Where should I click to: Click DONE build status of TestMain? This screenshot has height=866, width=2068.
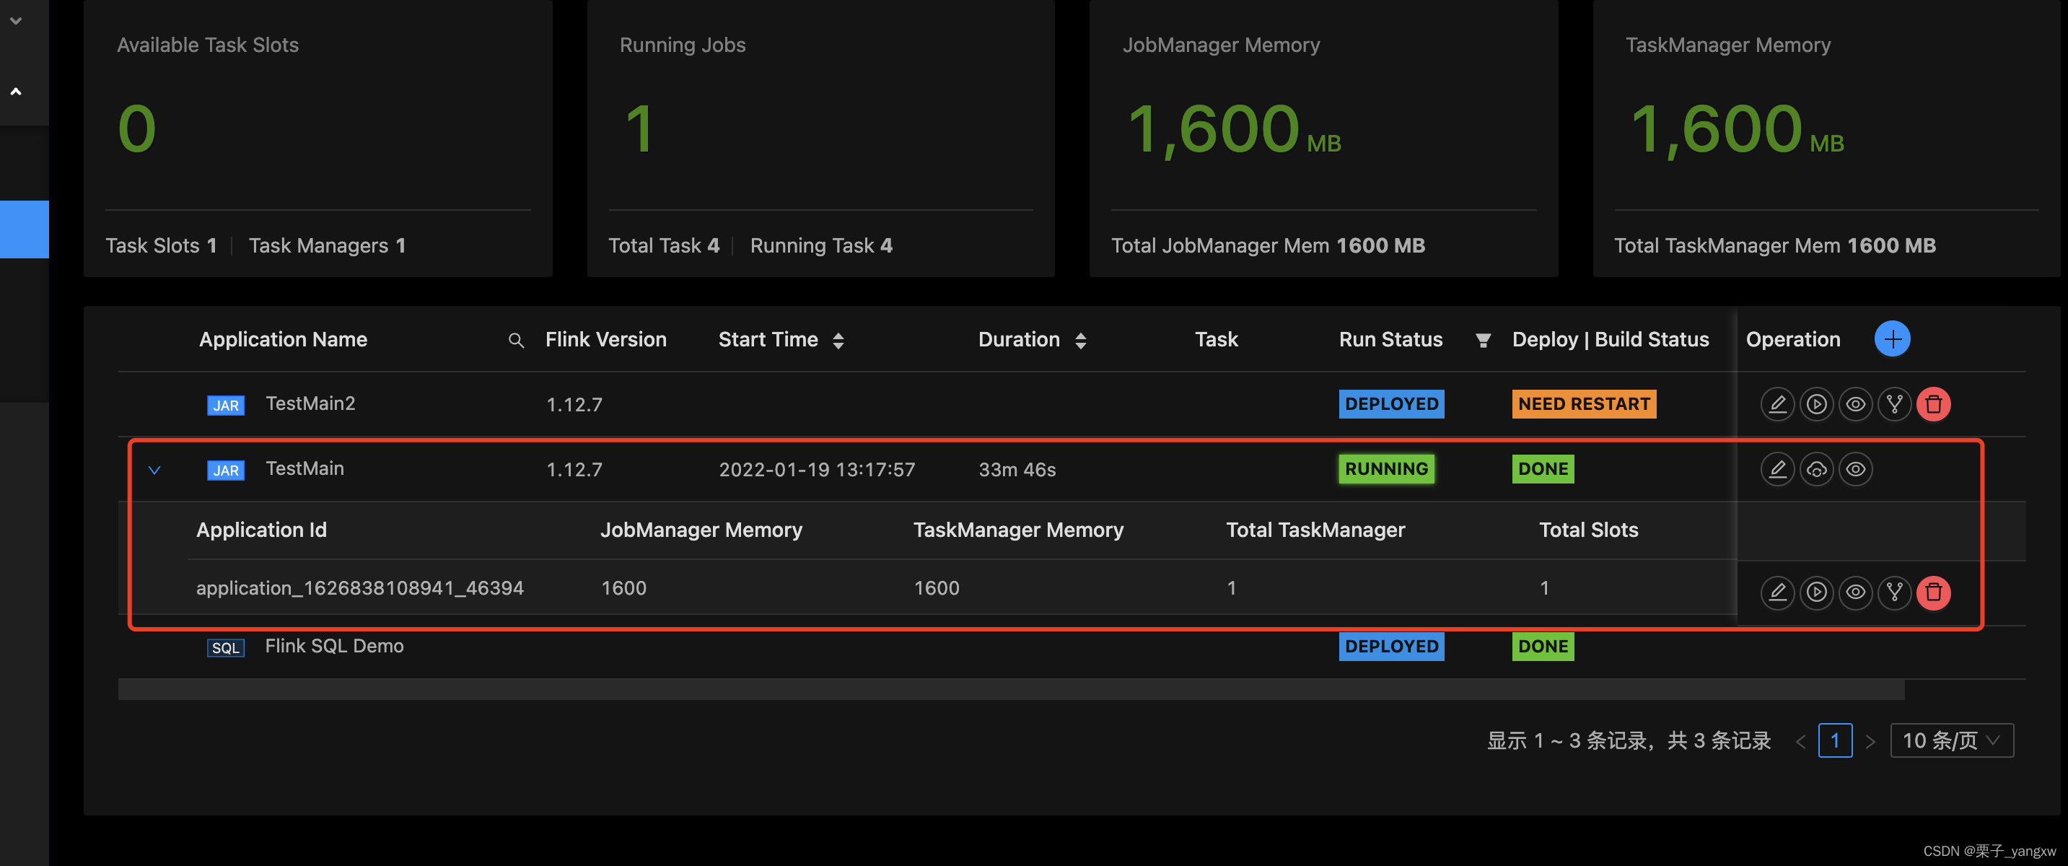[1542, 468]
